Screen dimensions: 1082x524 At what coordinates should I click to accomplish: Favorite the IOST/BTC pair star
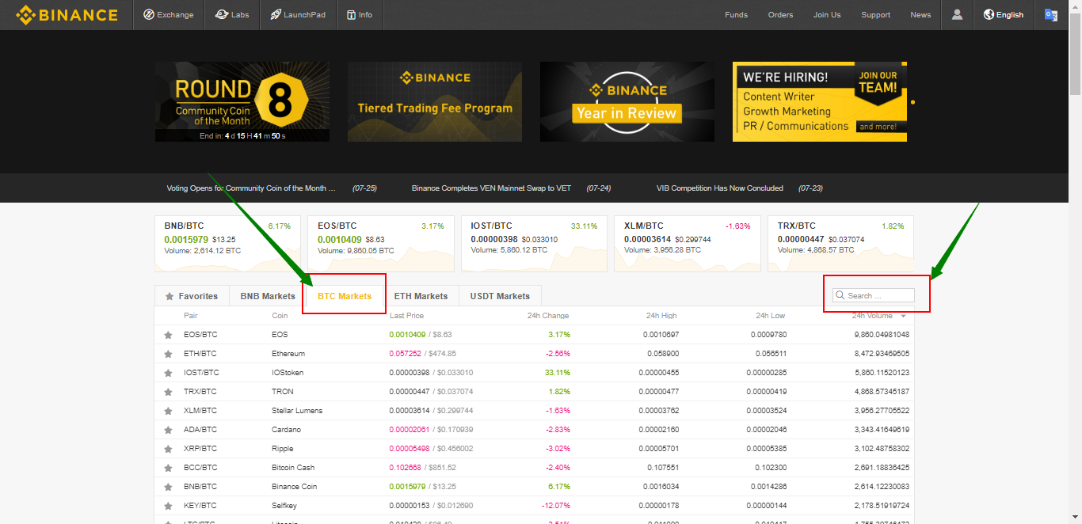click(x=168, y=373)
